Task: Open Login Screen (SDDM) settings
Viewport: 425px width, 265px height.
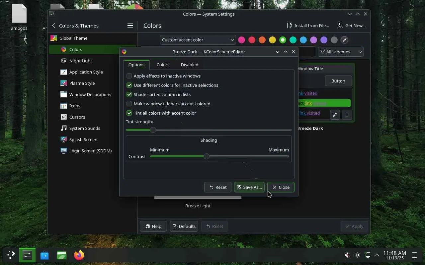Action: tap(92, 151)
